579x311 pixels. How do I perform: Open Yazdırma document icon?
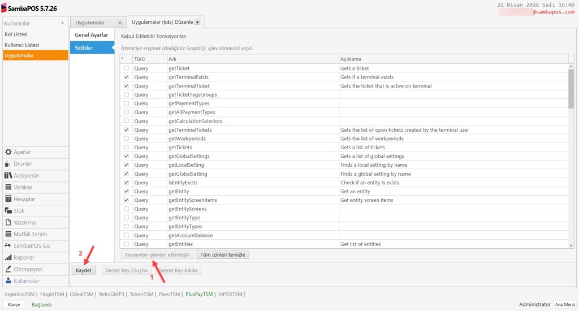tap(8, 222)
